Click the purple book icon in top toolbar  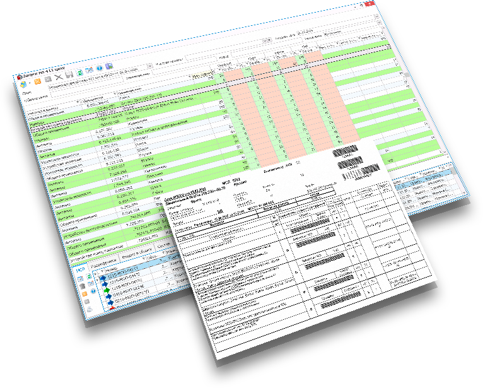point(108,66)
